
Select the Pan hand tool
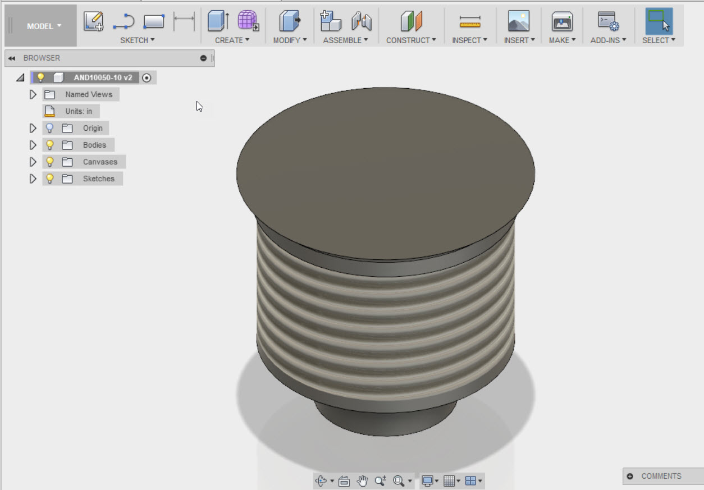[x=363, y=481]
